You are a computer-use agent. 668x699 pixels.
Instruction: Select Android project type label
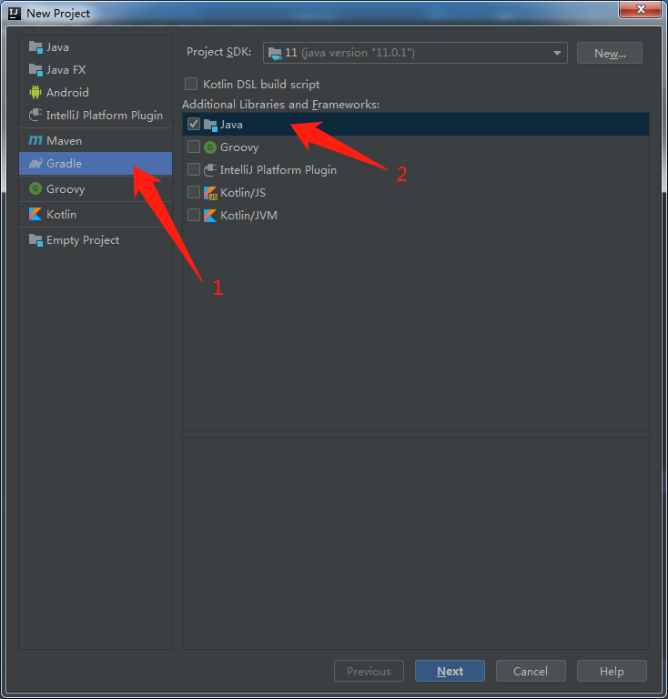click(x=67, y=92)
